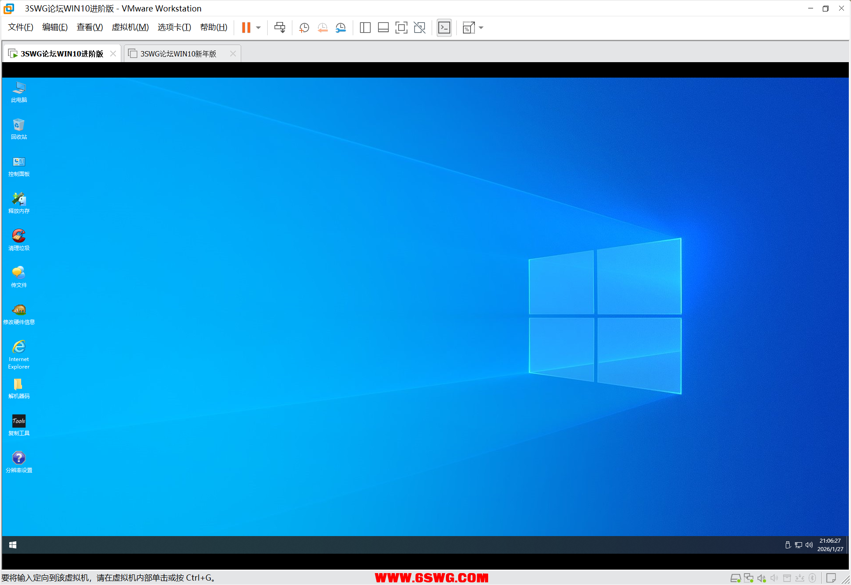Open the snapshot manager
The height and width of the screenshot is (585, 851).
coord(341,28)
